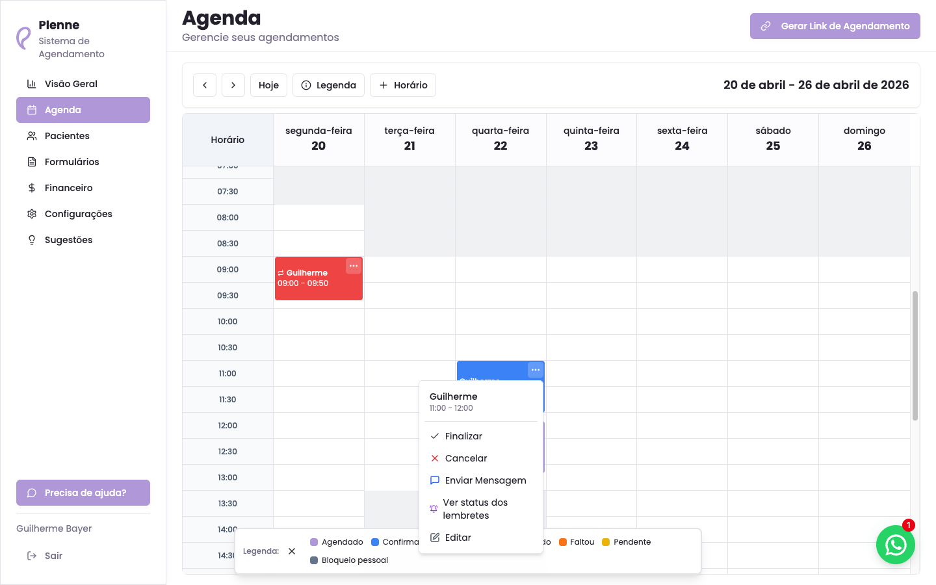The height and width of the screenshot is (585, 936).
Task: Toggle three-dots menu on blue appointment
Action: [535, 370]
